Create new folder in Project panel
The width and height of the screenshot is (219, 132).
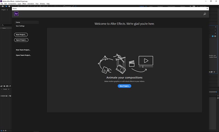click(x=4, y=86)
